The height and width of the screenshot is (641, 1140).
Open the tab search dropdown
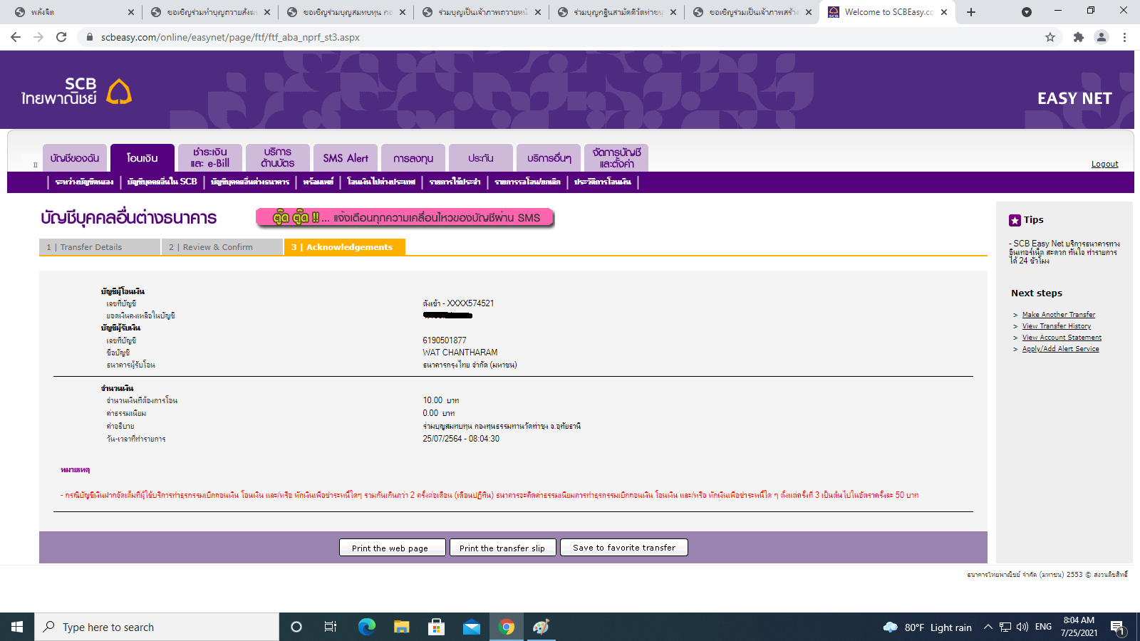[1026, 12]
